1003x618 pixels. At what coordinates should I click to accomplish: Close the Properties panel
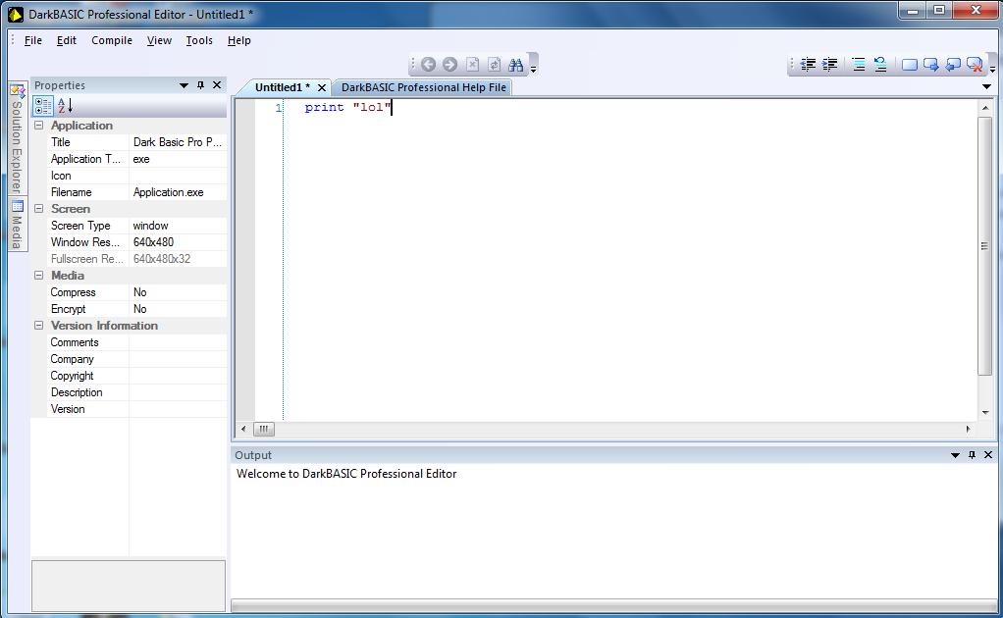(217, 85)
